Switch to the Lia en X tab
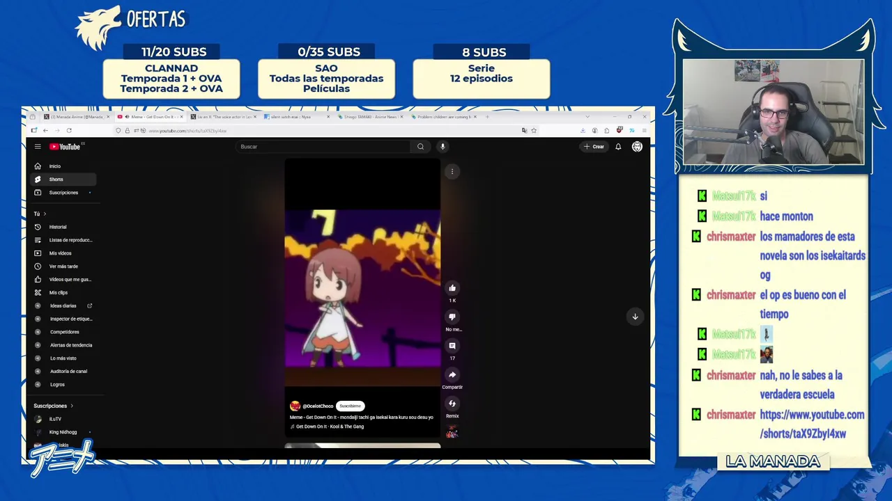Viewport: 892px width, 501px height. tap(223, 117)
